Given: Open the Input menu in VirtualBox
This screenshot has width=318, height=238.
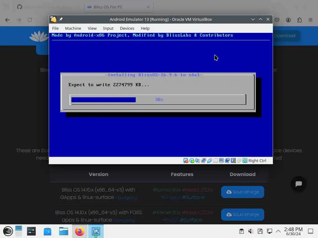Looking at the screenshot, I should [x=108, y=28].
